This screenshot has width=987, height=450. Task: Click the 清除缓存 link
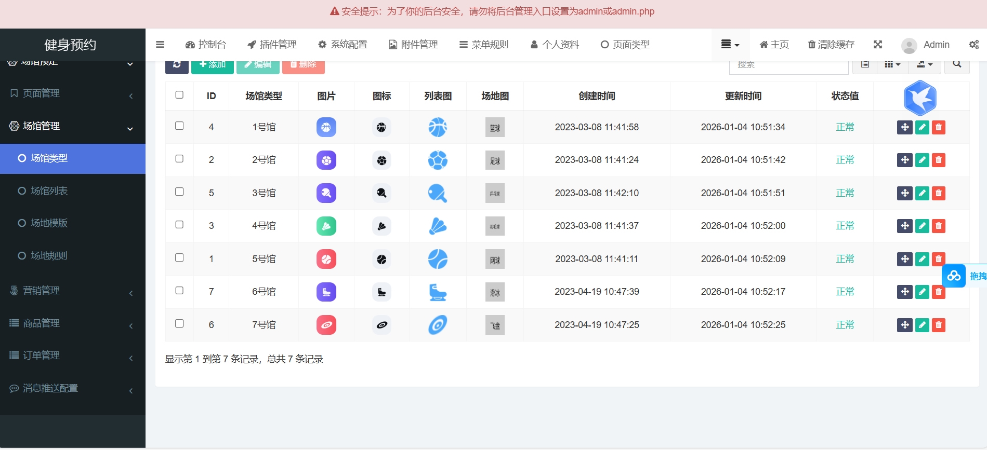(831, 45)
